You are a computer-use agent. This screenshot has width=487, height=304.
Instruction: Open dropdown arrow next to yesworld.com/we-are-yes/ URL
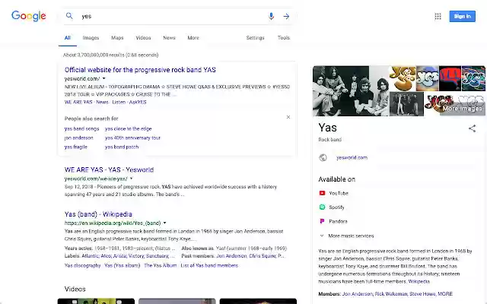(x=132, y=179)
